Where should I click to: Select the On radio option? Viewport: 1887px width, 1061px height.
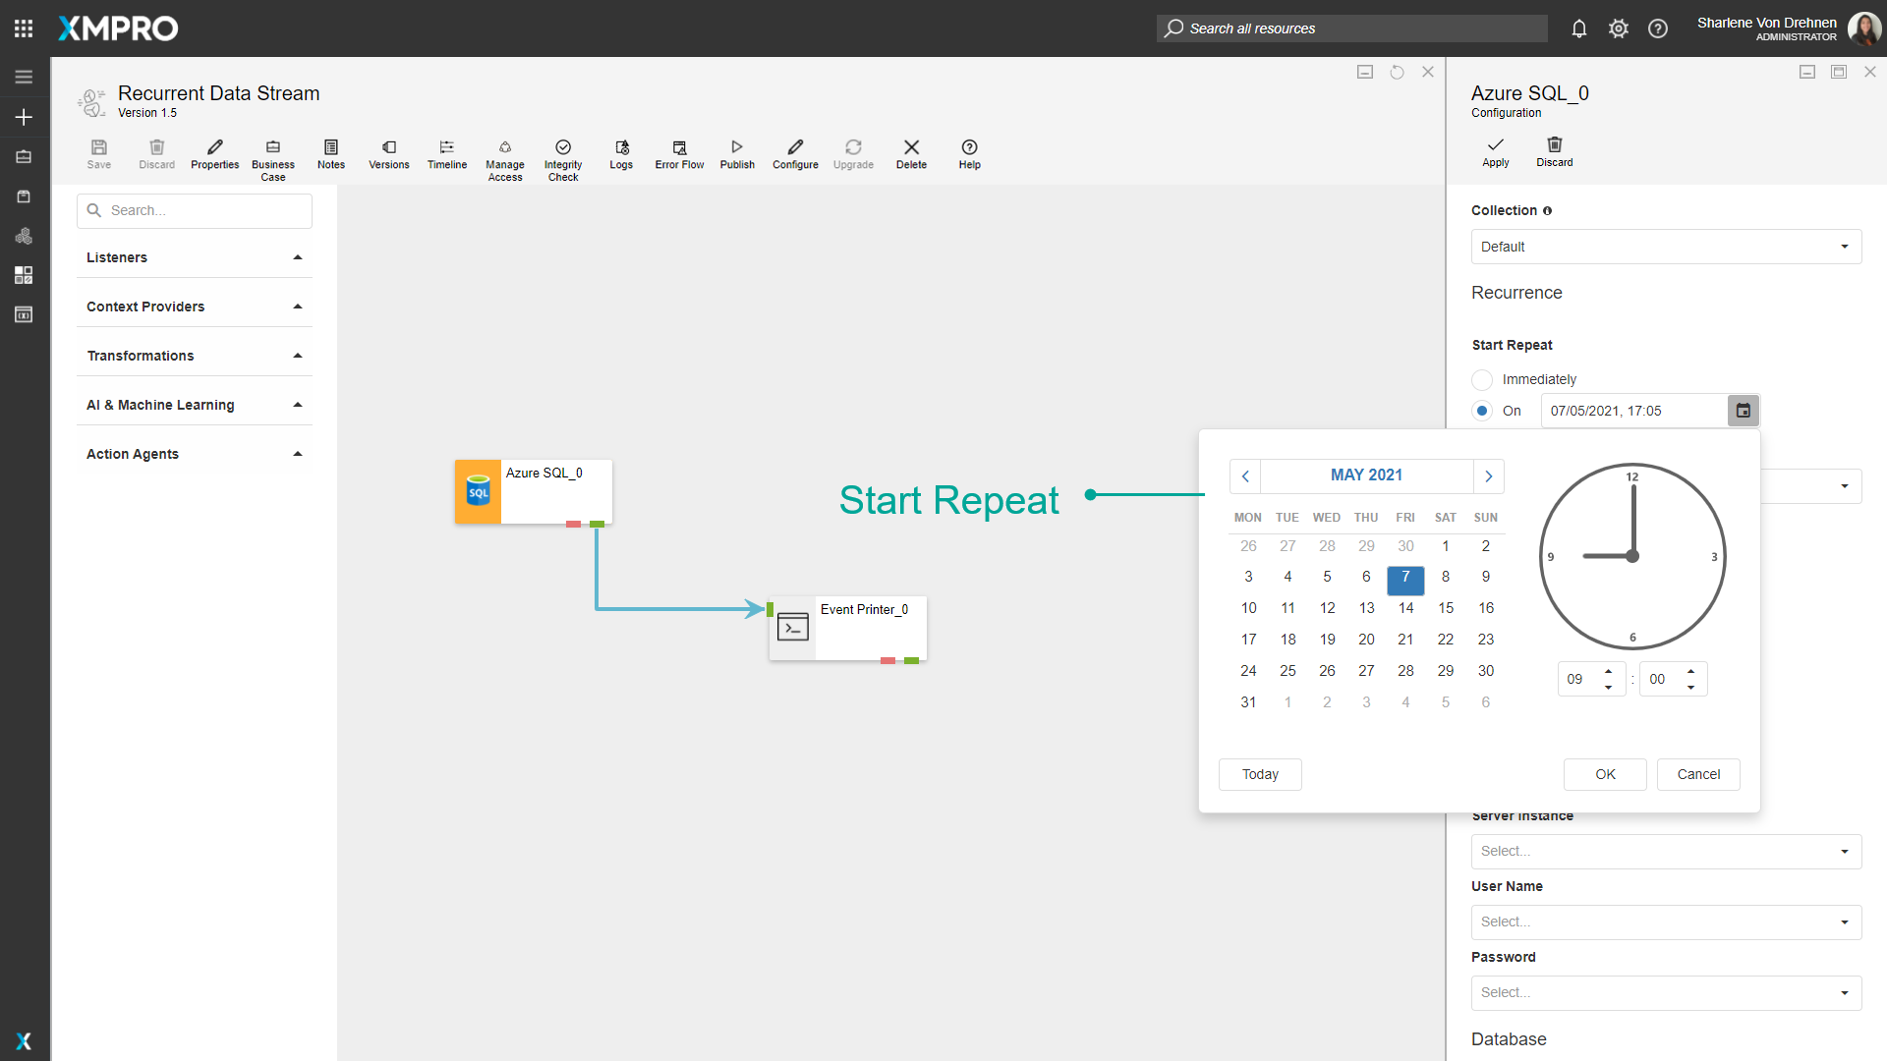pyautogui.click(x=1482, y=411)
